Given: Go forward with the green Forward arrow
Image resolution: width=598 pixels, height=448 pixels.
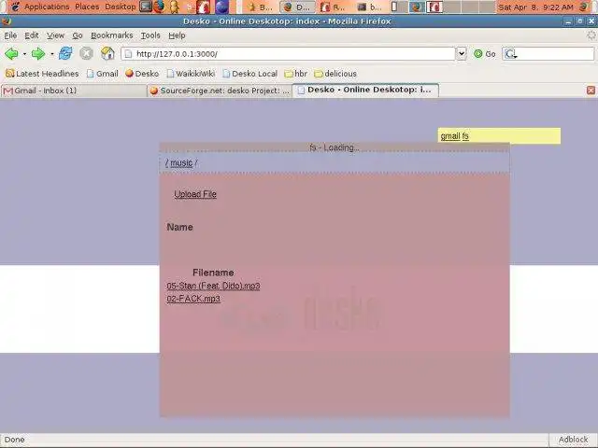Looking at the screenshot, I should [x=38, y=54].
